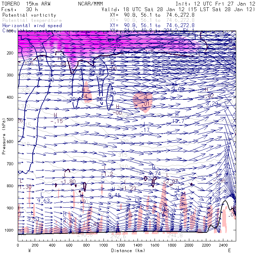
Task: Click the 2400 km distance tick label
Action: (223, 245)
